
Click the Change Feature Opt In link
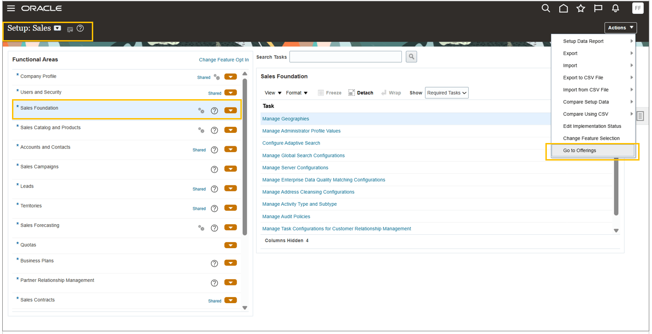click(x=224, y=60)
